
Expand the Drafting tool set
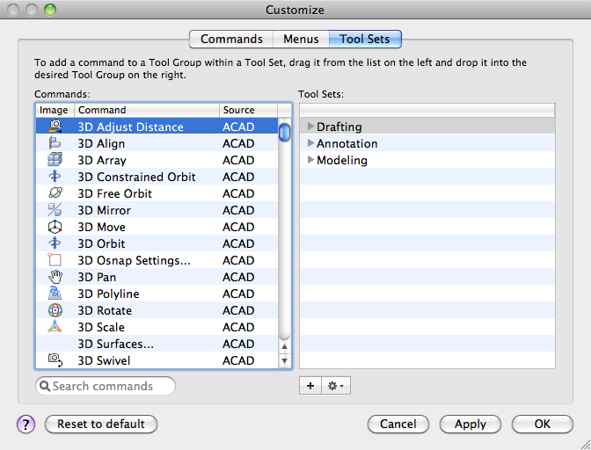coord(310,127)
